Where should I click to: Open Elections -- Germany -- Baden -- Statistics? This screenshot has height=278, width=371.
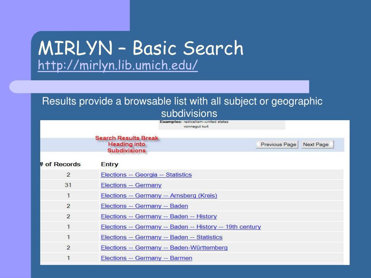pos(162,237)
